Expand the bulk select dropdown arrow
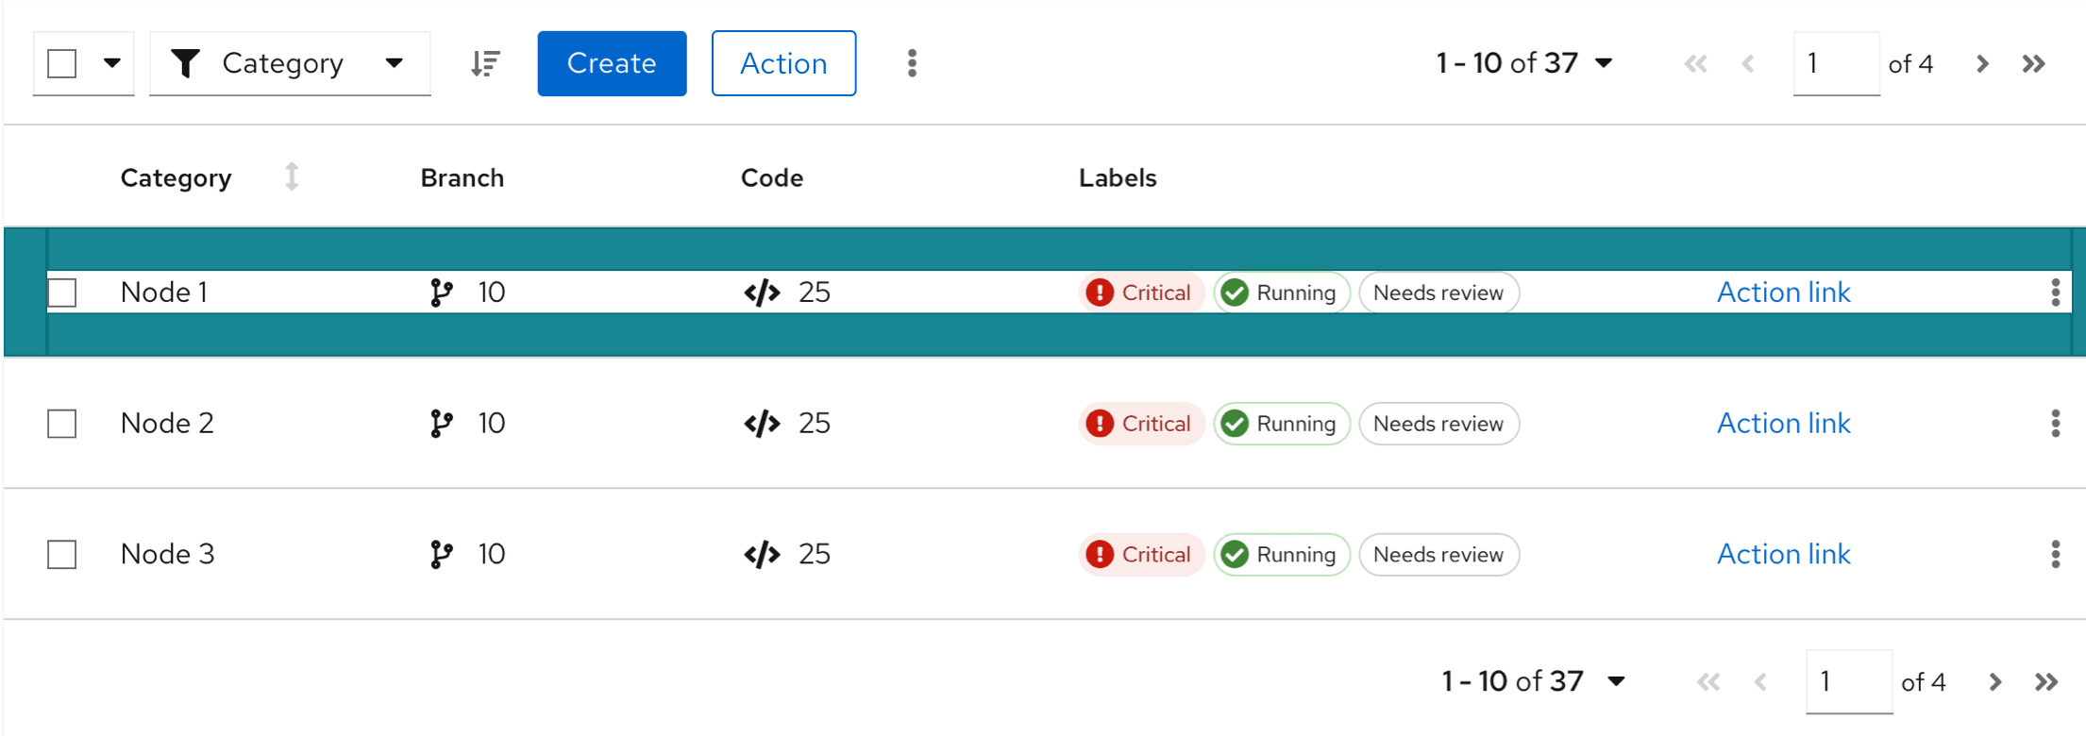The image size is (2086, 736). click(x=112, y=63)
